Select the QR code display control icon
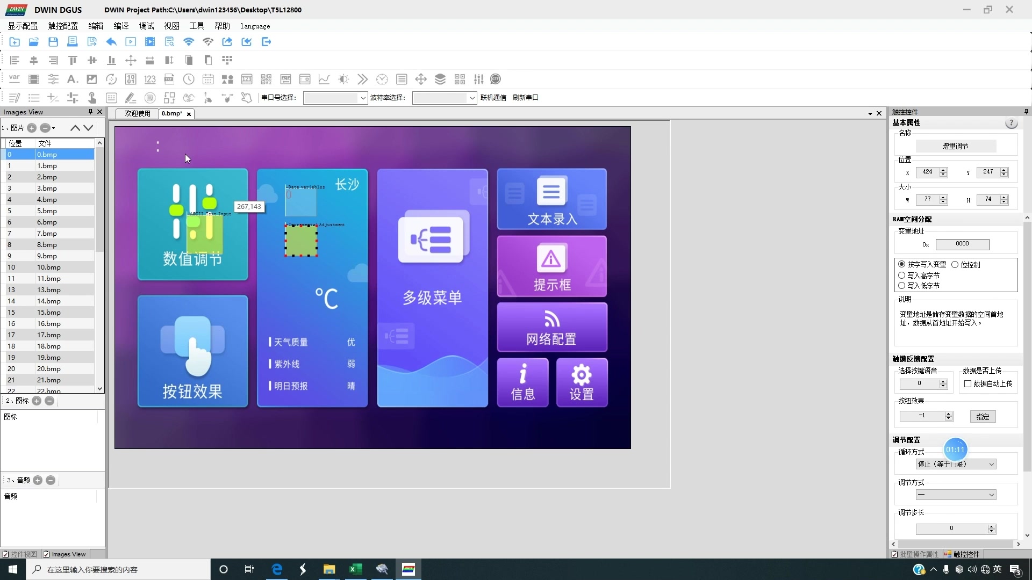This screenshot has width=1032, height=580. (x=266, y=79)
